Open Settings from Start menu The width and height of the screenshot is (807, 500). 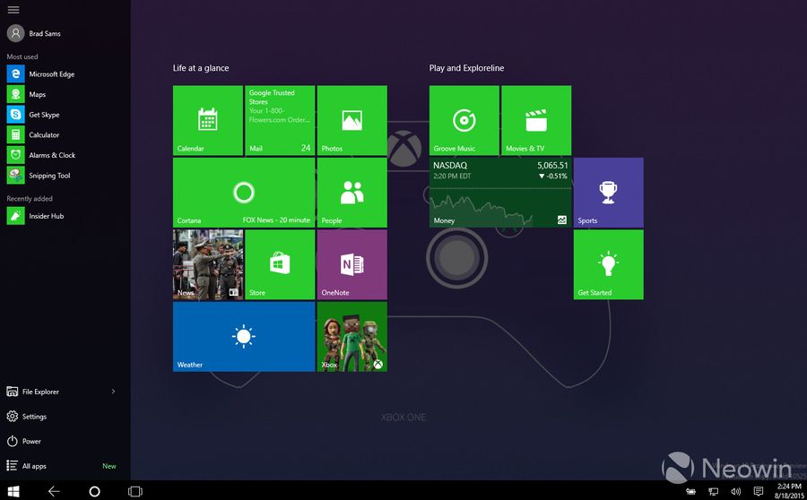tap(27, 416)
